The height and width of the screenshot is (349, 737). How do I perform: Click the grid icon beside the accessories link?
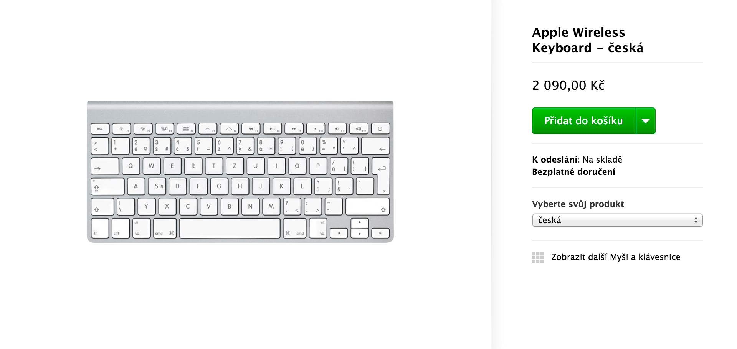539,258
